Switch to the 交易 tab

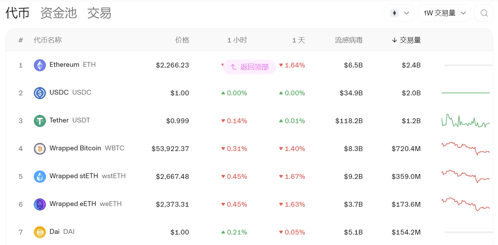tap(99, 13)
